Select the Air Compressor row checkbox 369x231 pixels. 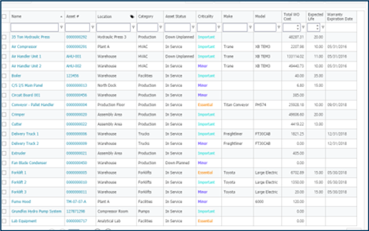4,47
